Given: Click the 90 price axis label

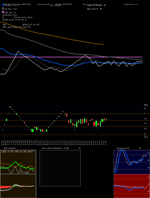Looking at the screenshot, I should (145, 108).
